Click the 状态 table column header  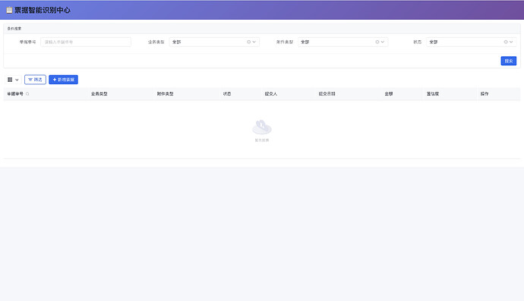(227, 94)
